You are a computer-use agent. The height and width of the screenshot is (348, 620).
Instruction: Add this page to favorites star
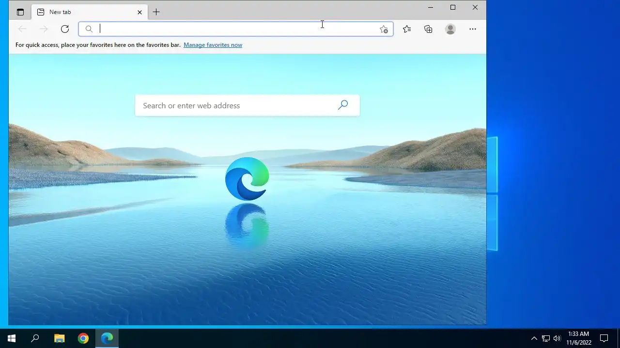coord(384,29)
